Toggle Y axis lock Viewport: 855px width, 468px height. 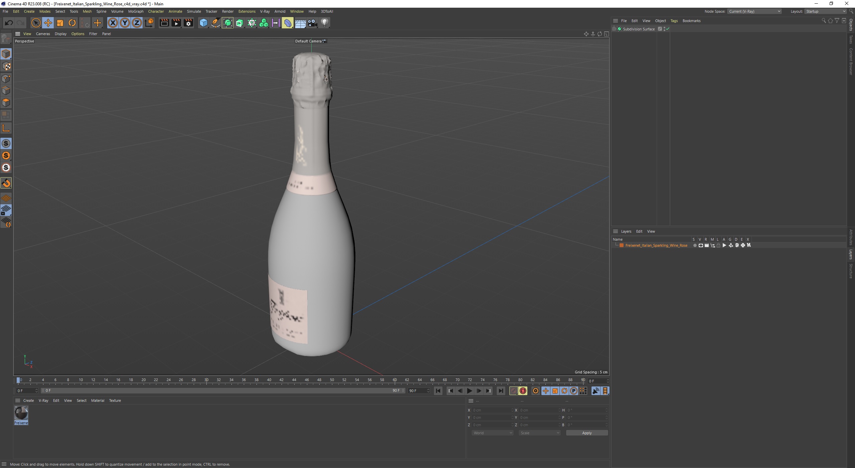tap(125, 23)
